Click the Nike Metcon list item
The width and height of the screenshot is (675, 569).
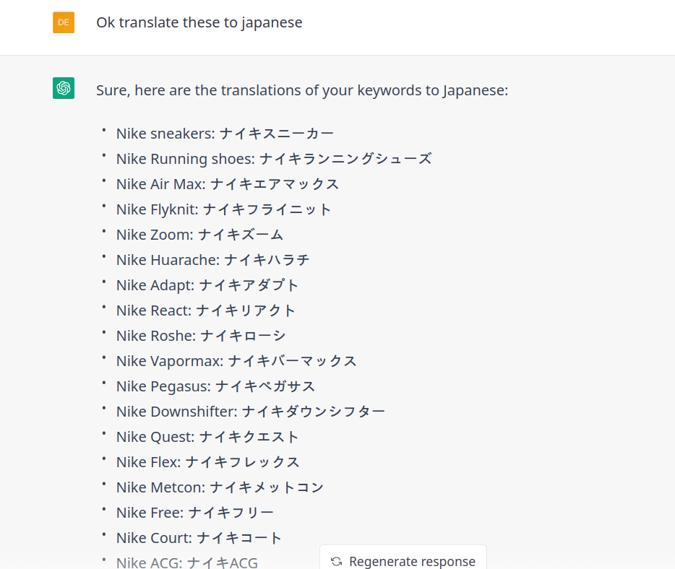pos(220,487)
